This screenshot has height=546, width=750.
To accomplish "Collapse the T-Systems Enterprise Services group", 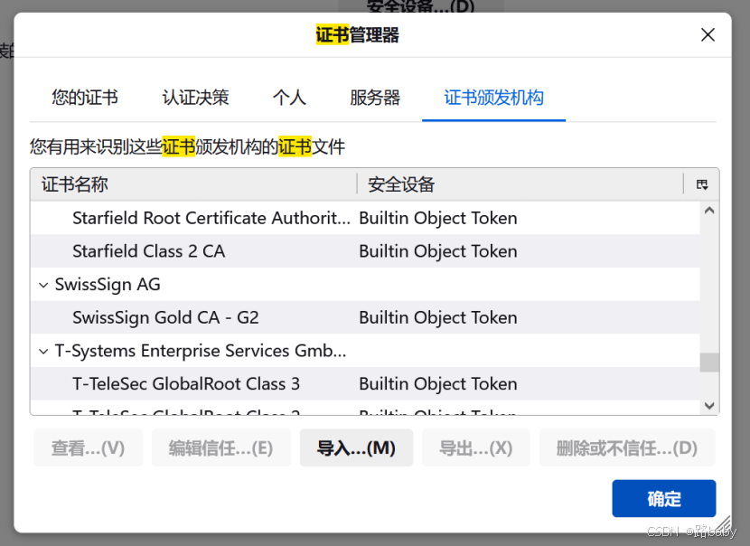I will click(x=43, y=351).
